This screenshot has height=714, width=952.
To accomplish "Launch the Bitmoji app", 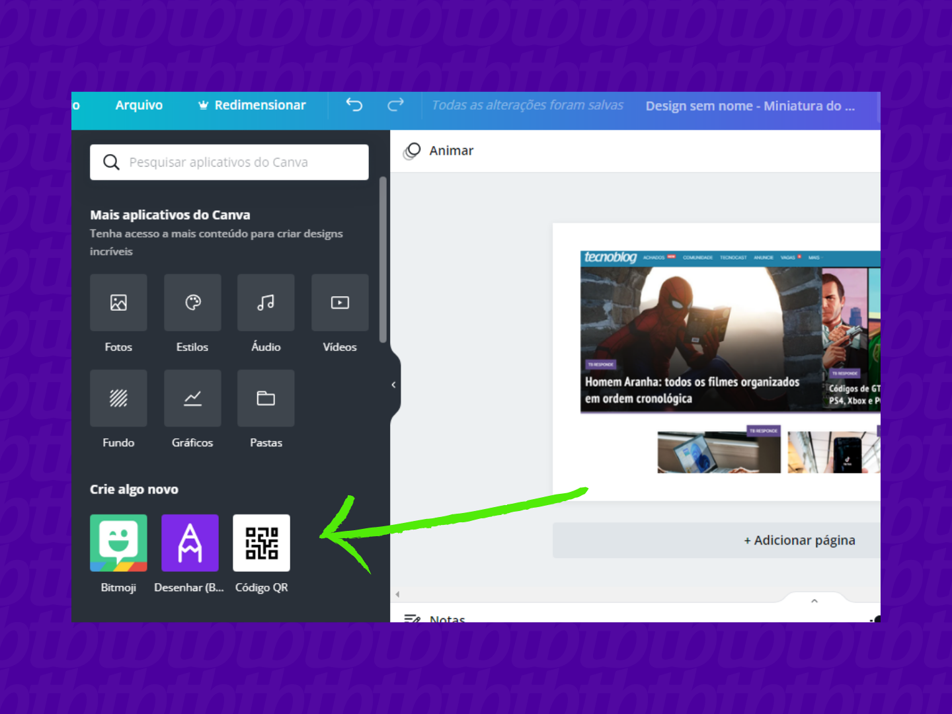I will coord(118,543).
